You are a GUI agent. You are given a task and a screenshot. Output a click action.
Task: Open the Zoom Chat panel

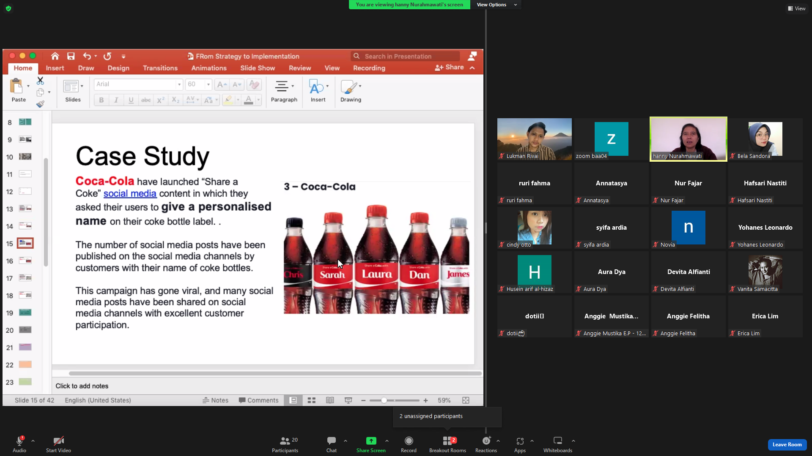point(332,444)
